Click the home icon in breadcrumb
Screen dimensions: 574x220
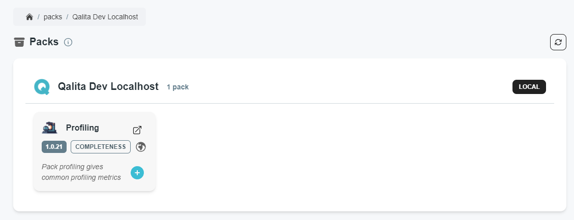point(29,17)
